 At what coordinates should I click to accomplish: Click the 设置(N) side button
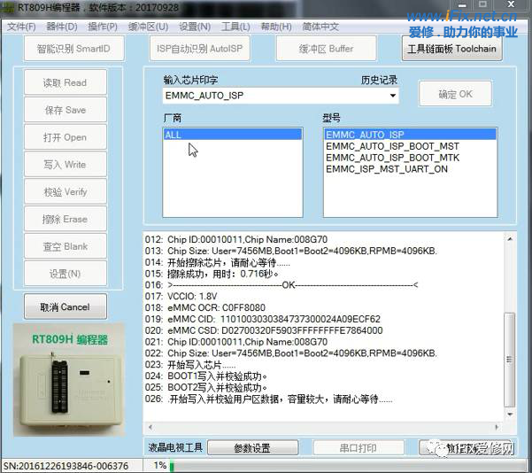pos(66,274)
